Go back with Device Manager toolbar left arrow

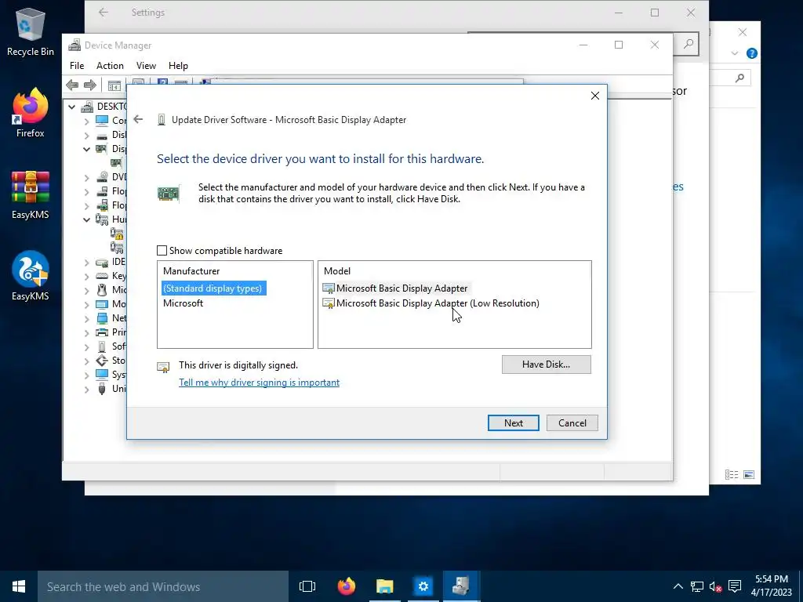click(72, 85)
